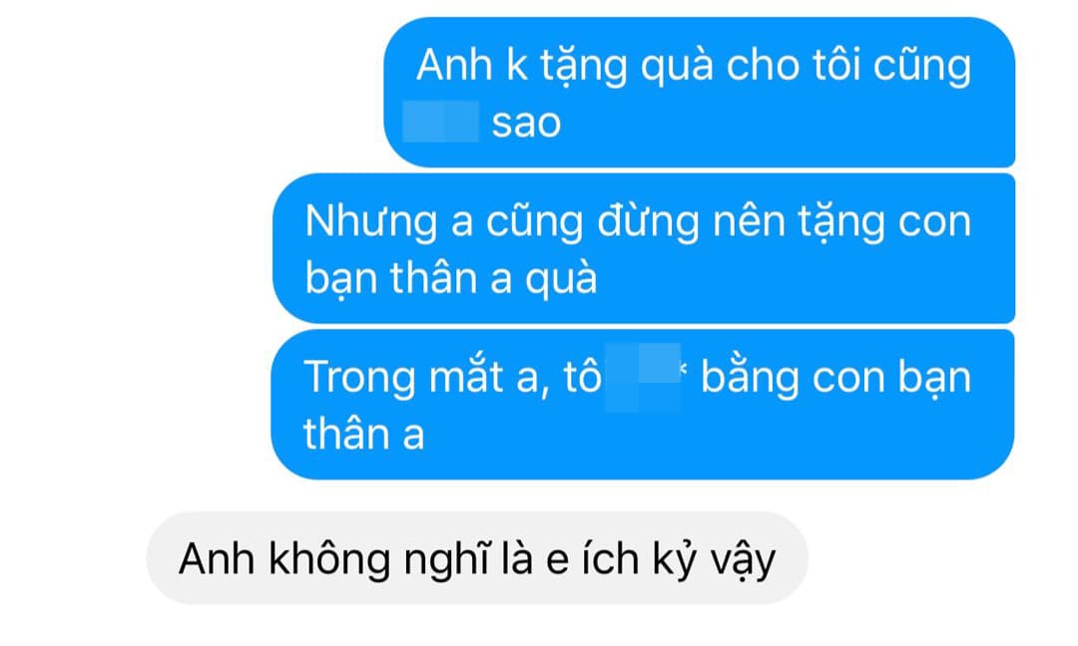
Task: Click the word 'bằng' in the third message
Action: 750,378
